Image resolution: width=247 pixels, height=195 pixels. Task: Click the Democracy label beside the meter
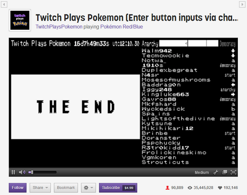coord(228,44)
